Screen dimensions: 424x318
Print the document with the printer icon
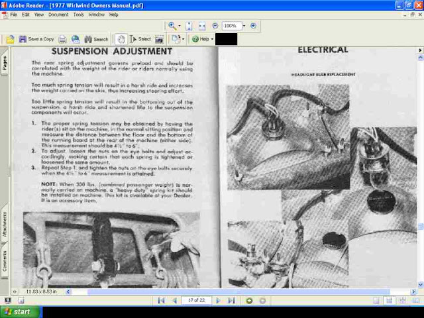(62, 39)
